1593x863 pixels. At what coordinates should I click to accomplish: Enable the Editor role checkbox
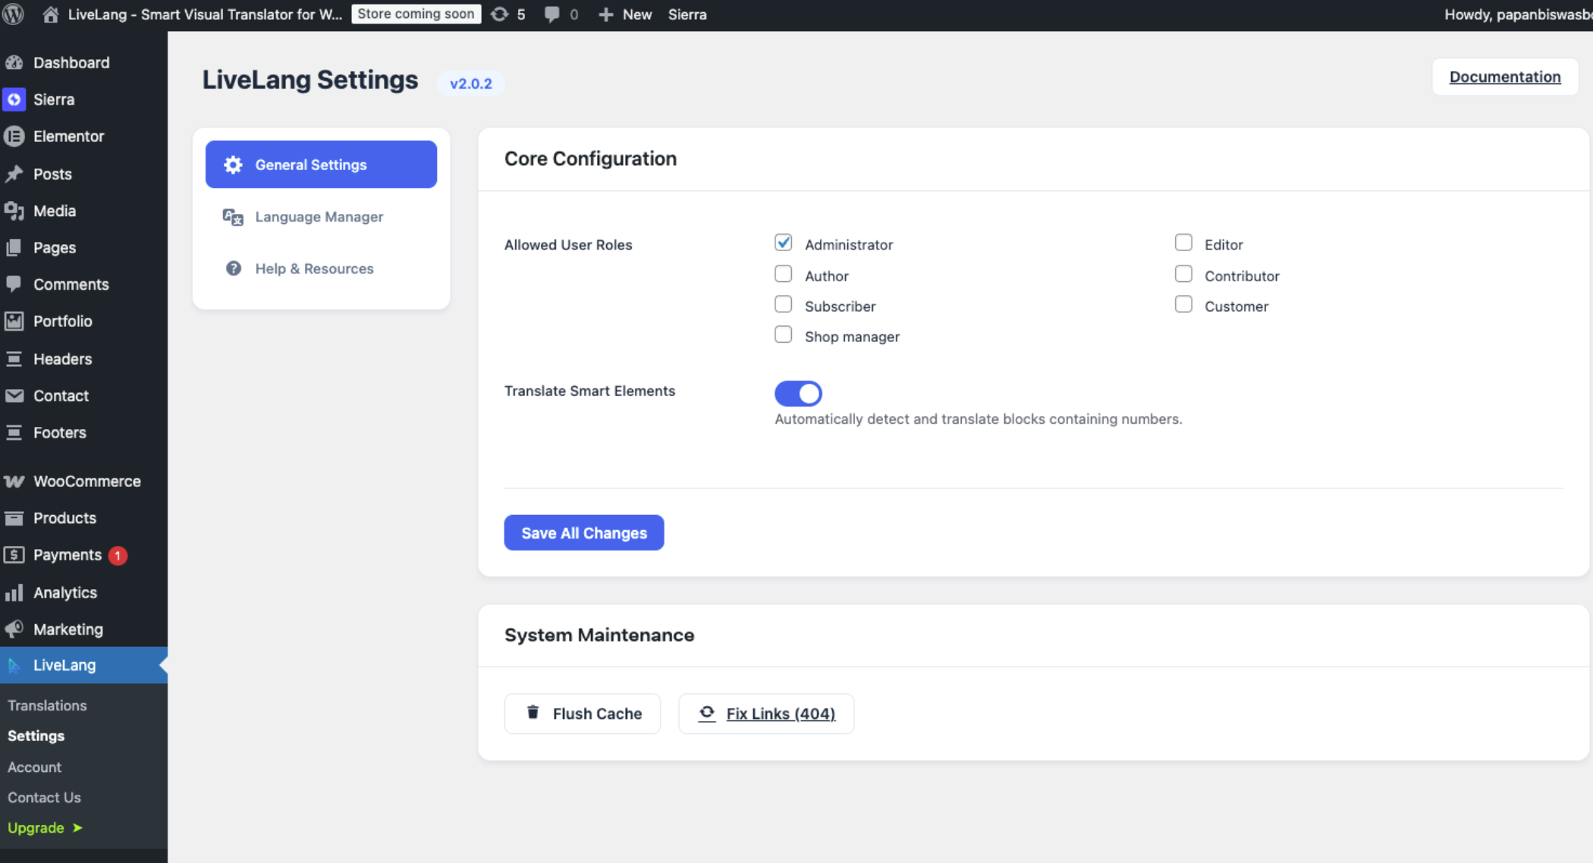pyautogui.click(x=1183, y=243)
